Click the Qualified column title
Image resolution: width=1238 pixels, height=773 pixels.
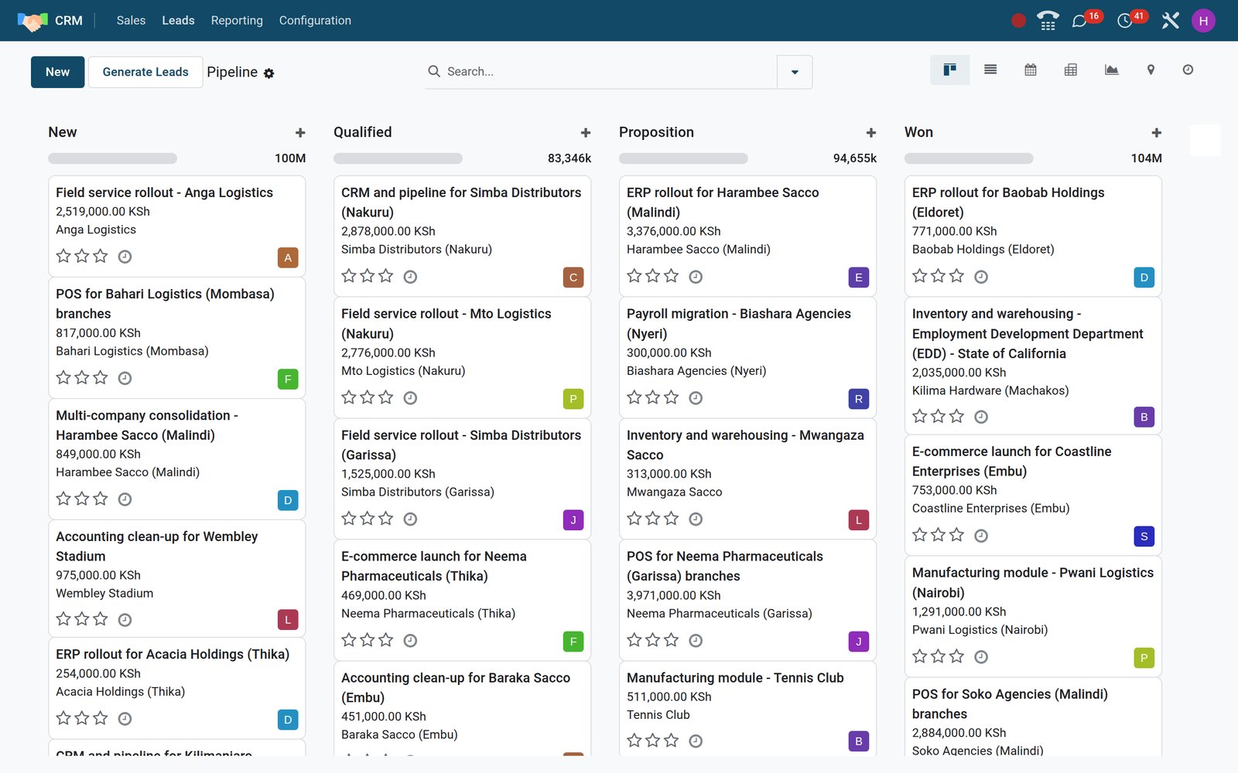tap(362, 132)
